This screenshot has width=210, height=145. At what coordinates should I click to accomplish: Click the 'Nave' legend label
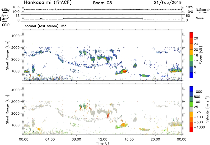(x=200, y=18)
